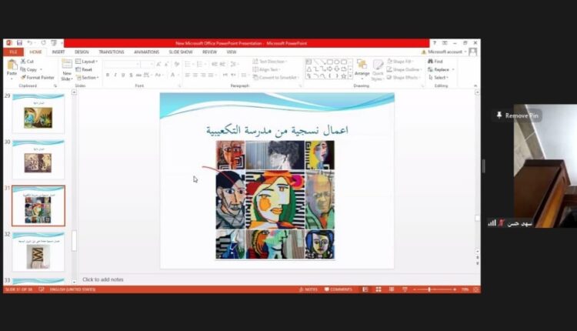Click the Cut scissors icon

[x=22, y=62]
